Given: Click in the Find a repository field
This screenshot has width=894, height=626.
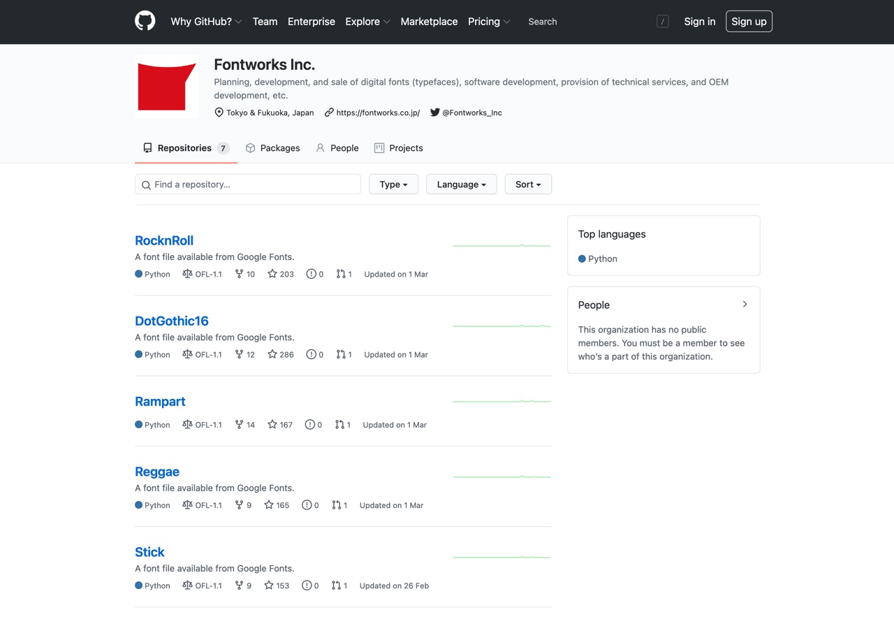Looking at the screenshot, I should pyautogui.click(x=248, y=184).
